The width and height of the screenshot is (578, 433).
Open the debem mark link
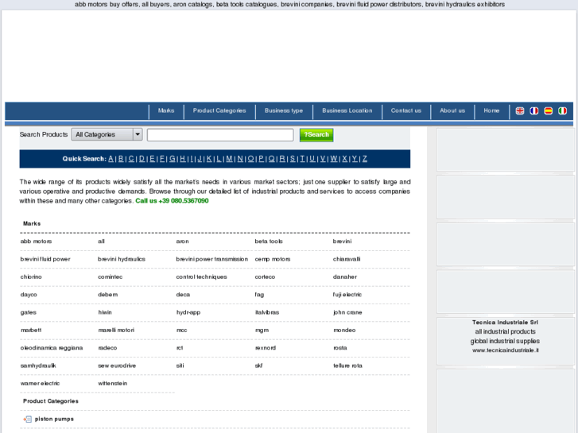click(x=108, y=295)
